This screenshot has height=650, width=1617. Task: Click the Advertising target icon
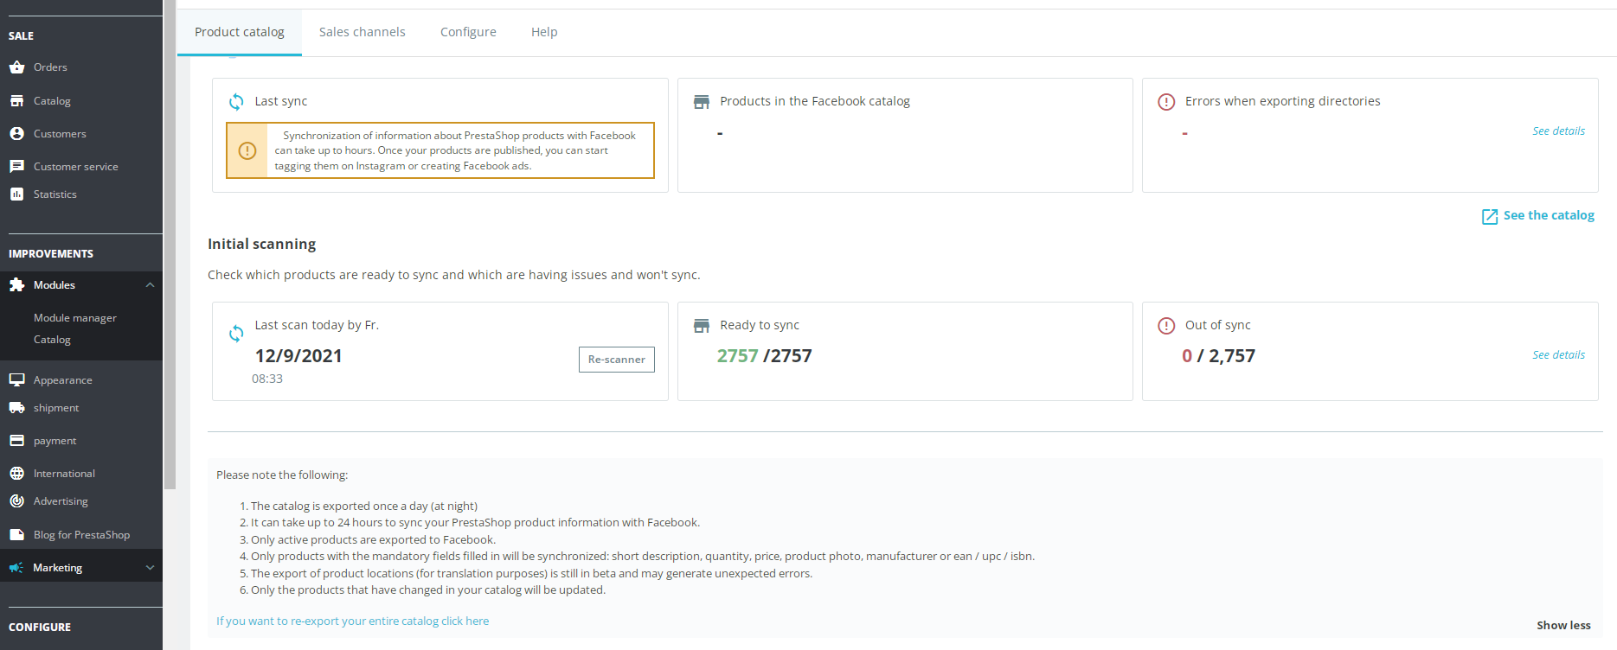pos(16,501)
